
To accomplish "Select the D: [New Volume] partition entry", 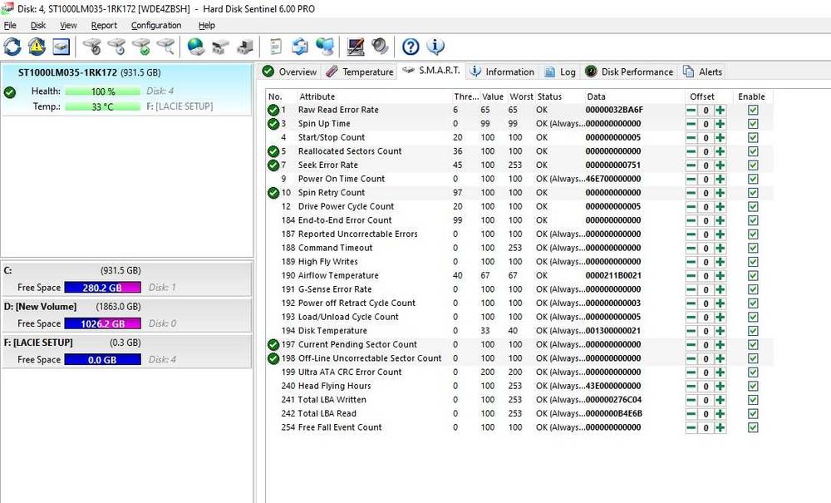I will [x=126, y=315].
